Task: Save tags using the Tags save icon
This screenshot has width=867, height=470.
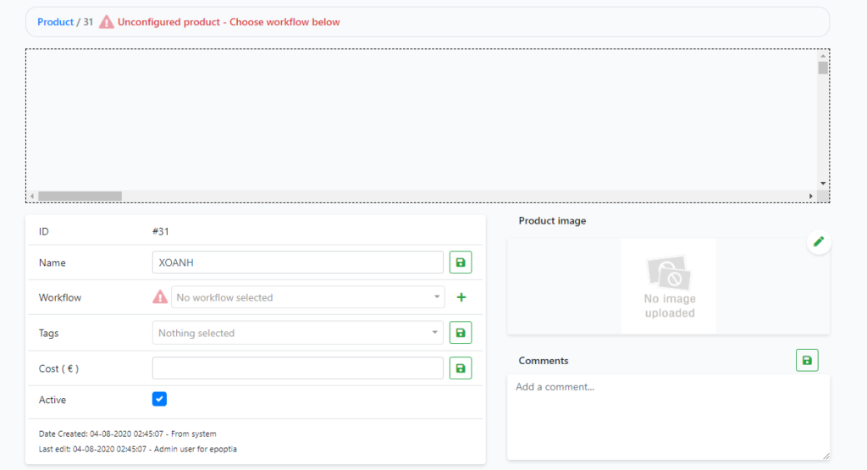Action: click(x=460, y=333)
